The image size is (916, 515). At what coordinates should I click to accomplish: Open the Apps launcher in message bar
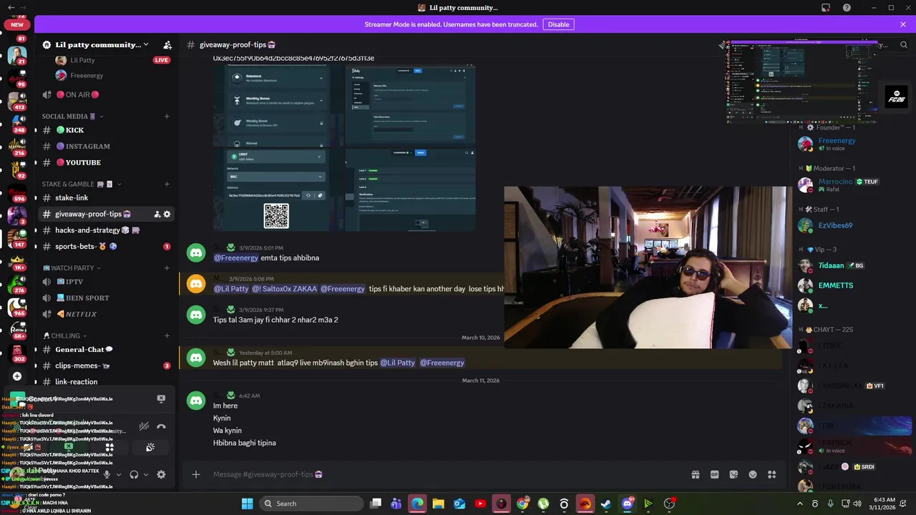click(772, 474)
